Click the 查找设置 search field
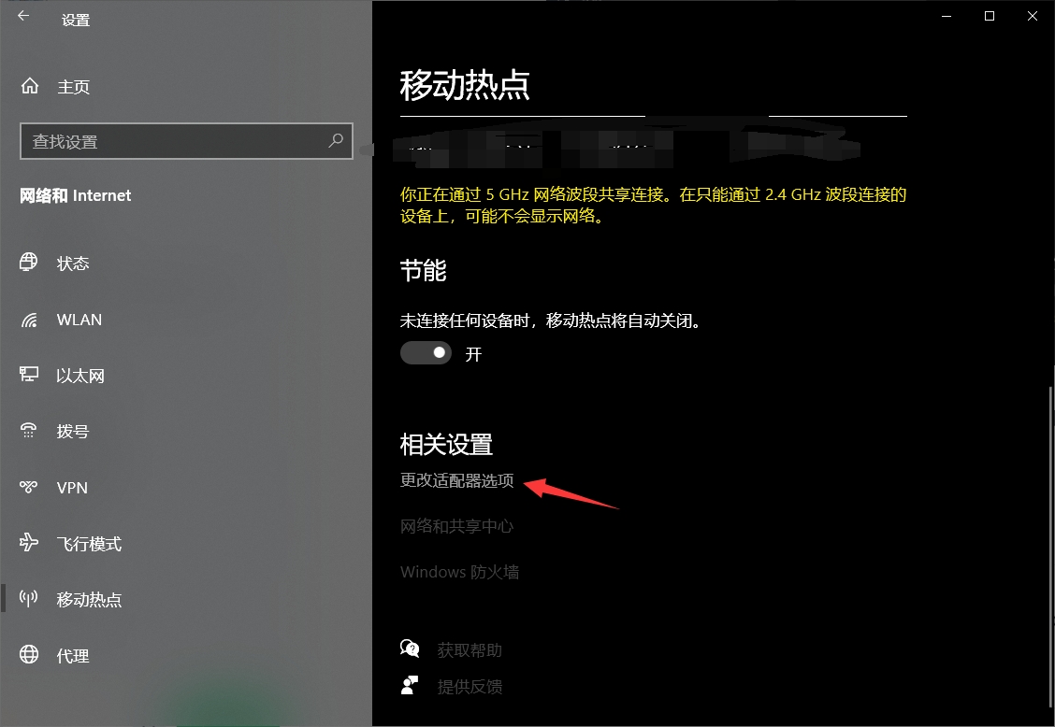1055x727 pixels. coord(186,141)
